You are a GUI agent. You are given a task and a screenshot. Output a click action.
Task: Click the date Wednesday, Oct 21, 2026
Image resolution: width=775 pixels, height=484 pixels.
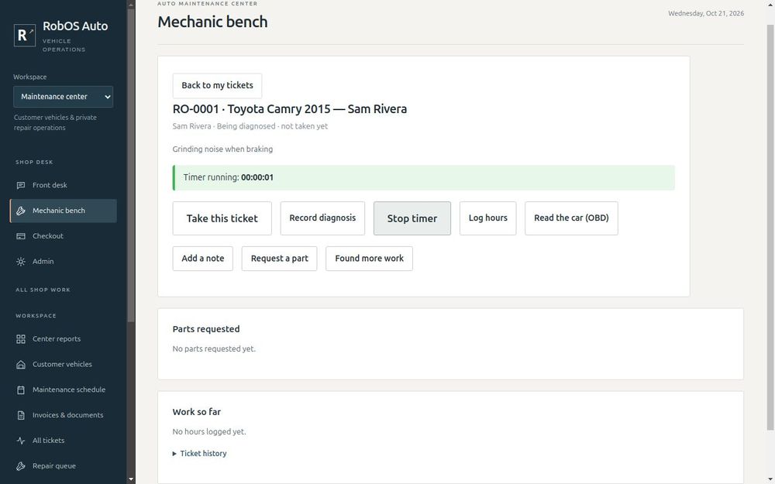click(706, 13)
